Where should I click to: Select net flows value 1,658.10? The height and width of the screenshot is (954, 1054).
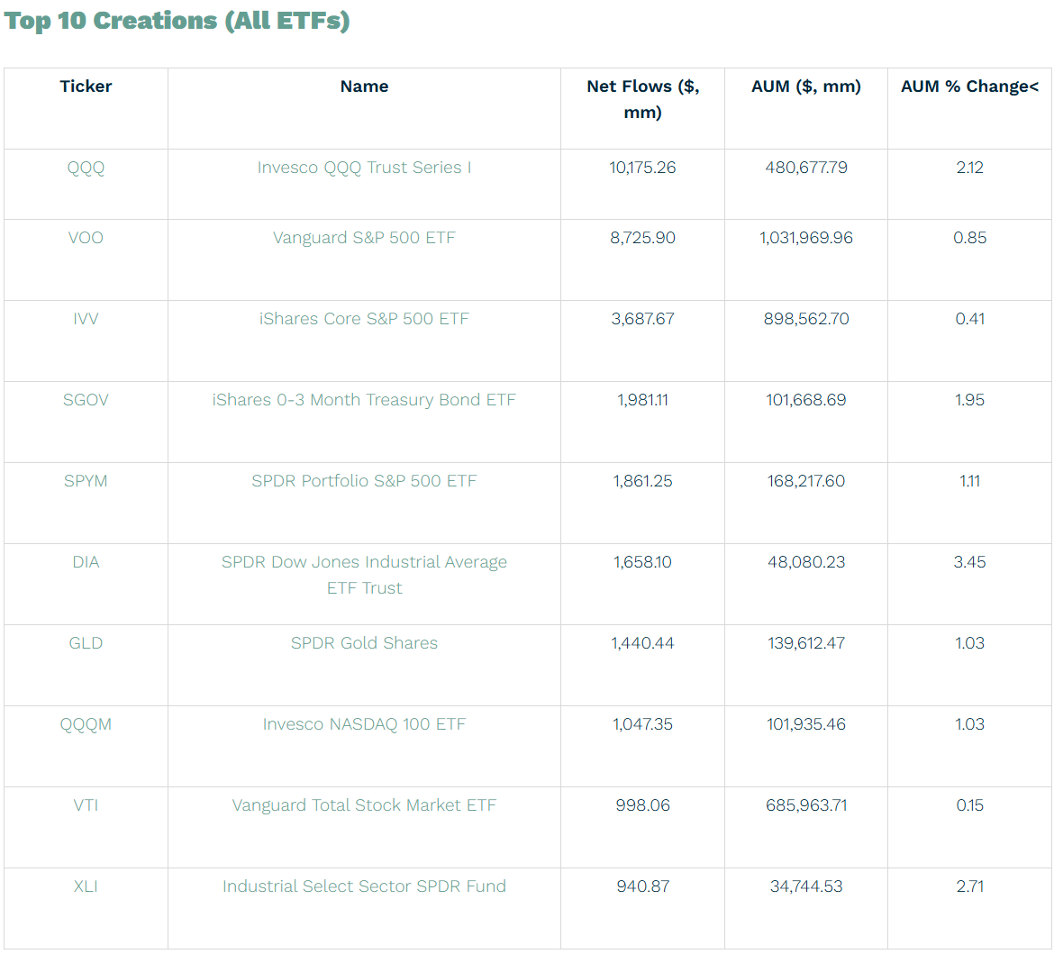[x=642, y=563]
